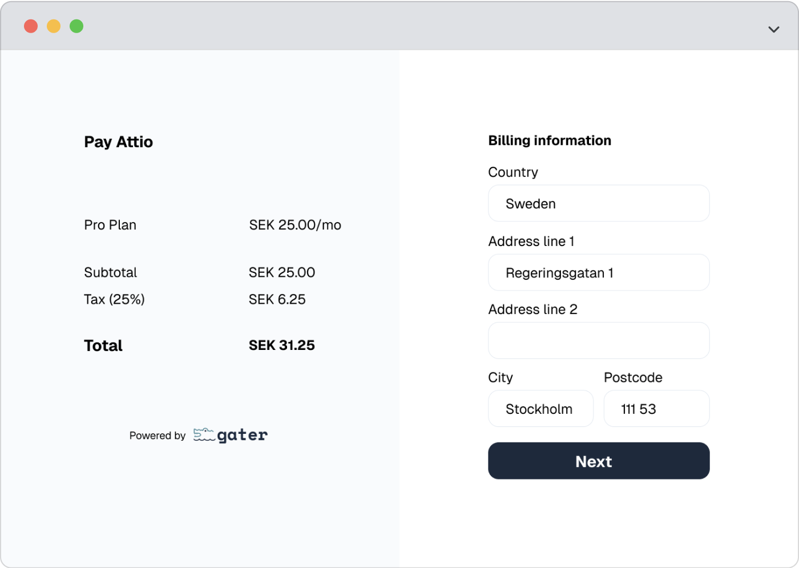
Task: Expand the chevron in the title bar
Action: click(x=773, y=29)
